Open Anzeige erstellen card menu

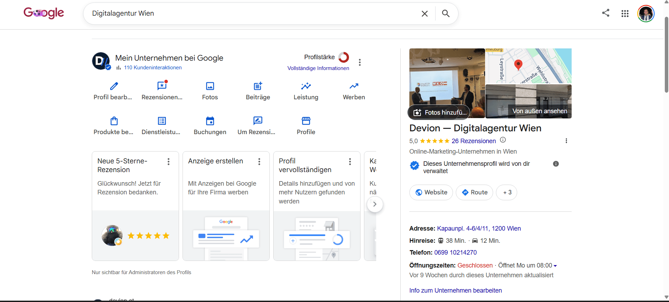click(259, 162)
